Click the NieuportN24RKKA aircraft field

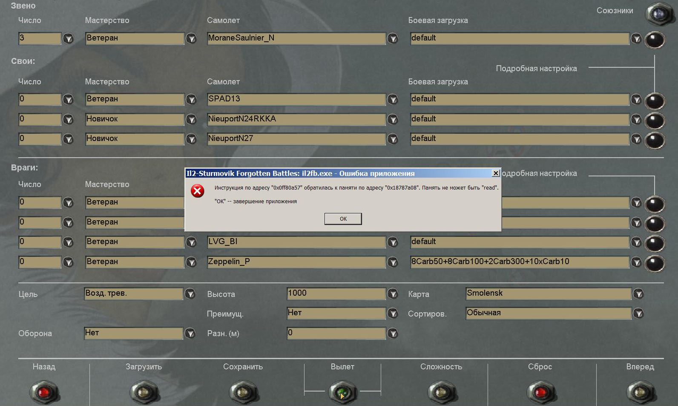point(296,119)
